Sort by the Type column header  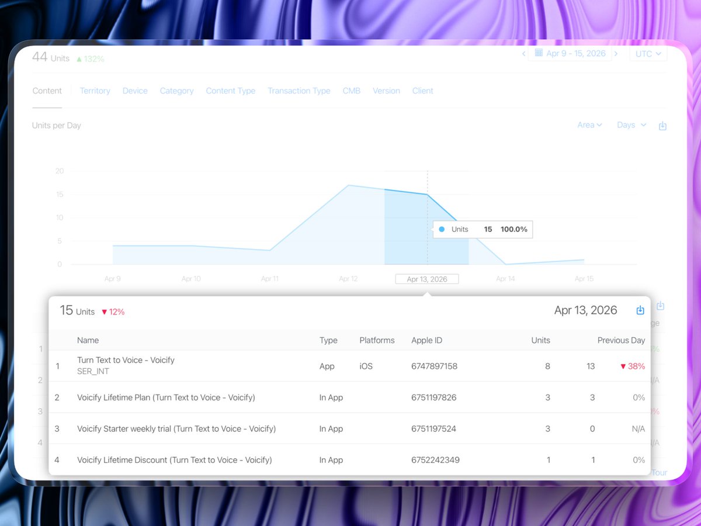(328, 340)
